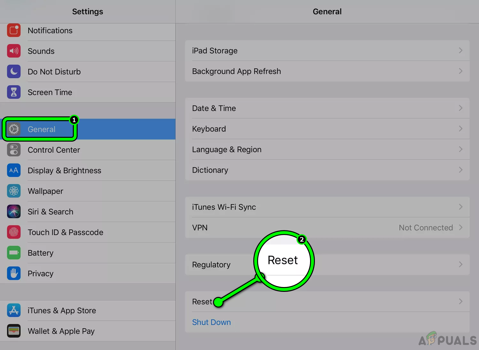Click the green Battery icon
Screen dimensions: 479x350
tap(14, 253)
